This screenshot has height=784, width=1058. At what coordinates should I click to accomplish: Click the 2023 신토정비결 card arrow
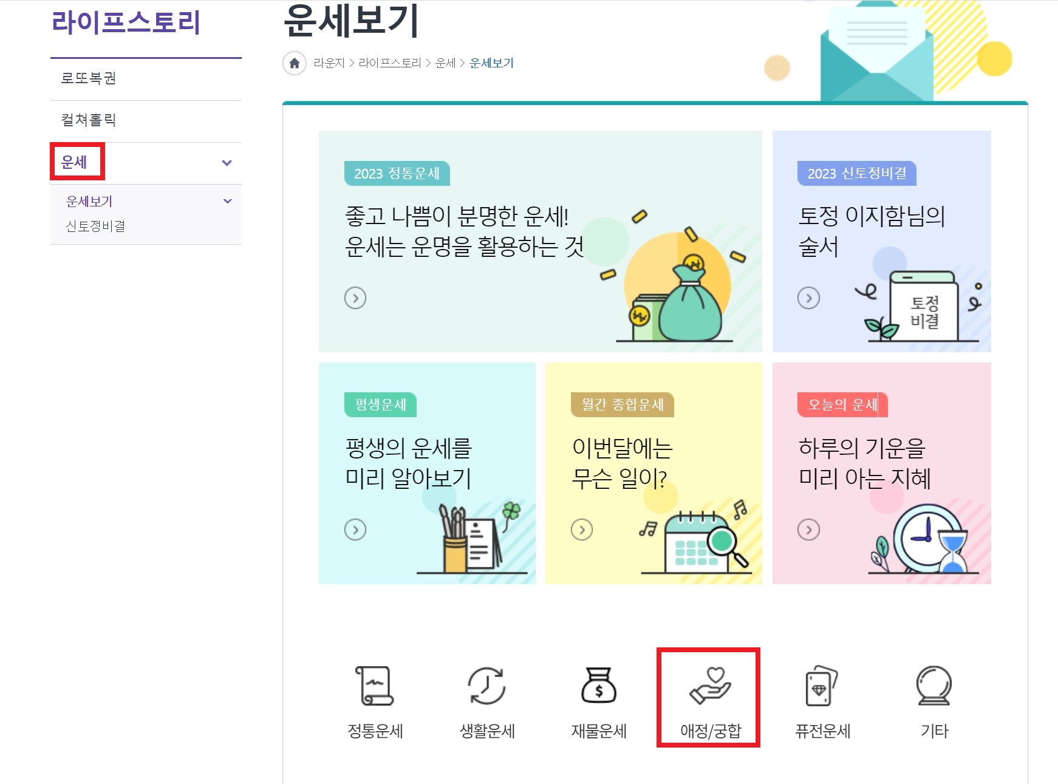point(808,298)
